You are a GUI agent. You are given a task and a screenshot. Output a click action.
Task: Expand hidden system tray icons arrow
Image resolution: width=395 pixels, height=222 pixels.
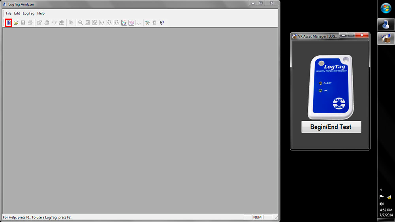381,190
